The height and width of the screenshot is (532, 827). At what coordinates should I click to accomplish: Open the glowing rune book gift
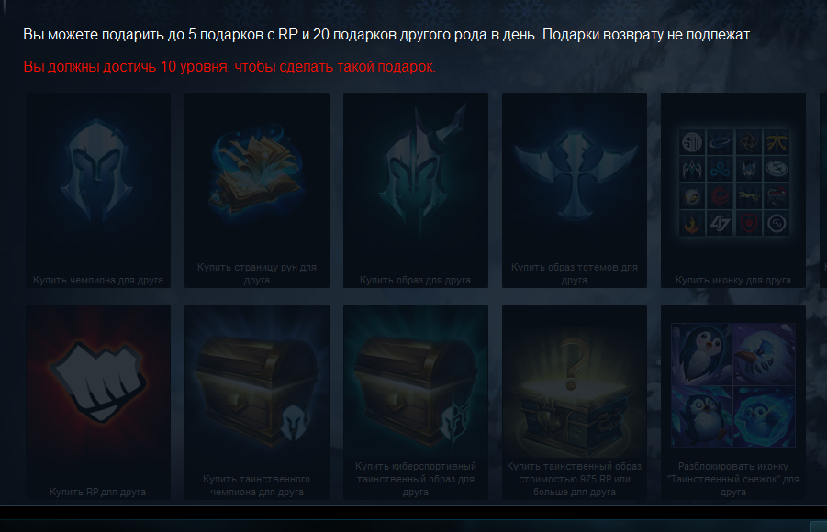257,168
